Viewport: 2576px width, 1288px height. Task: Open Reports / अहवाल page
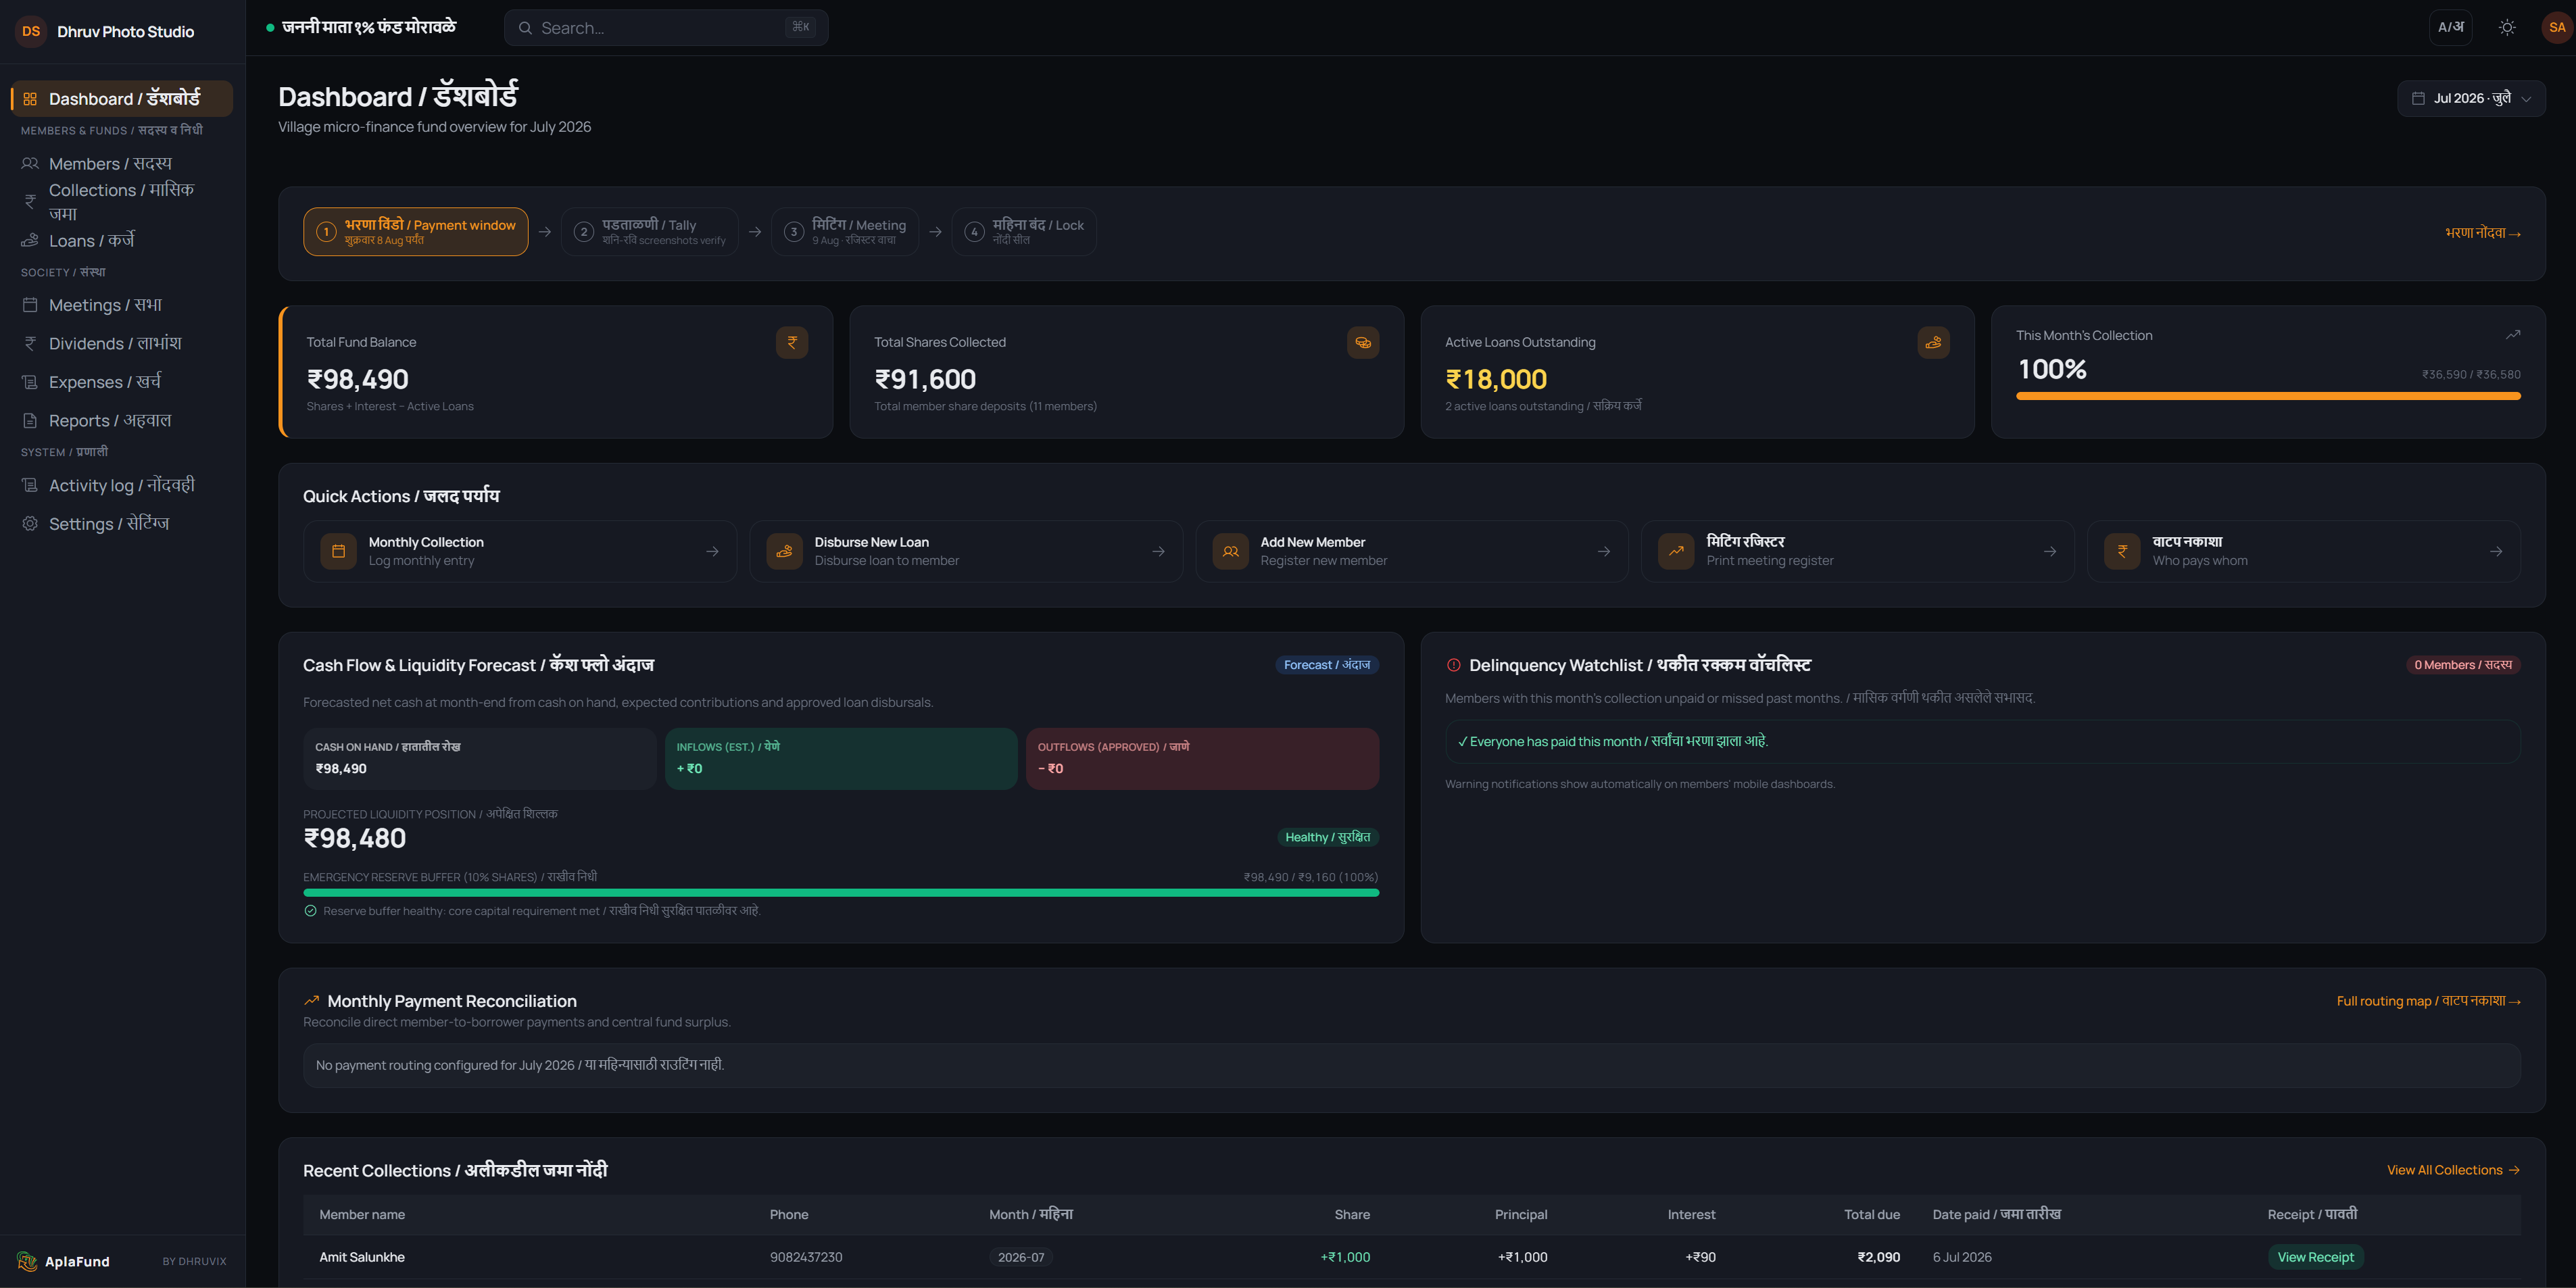click(x=122, y=421)
